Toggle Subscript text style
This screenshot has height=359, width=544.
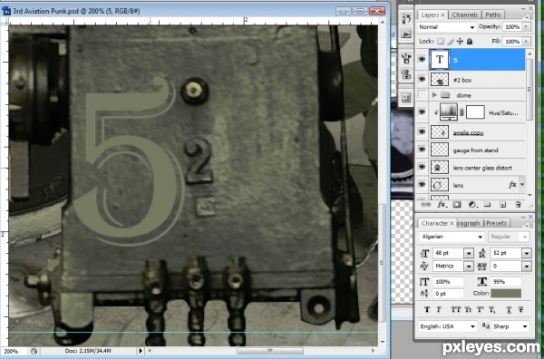pos(492,309)
